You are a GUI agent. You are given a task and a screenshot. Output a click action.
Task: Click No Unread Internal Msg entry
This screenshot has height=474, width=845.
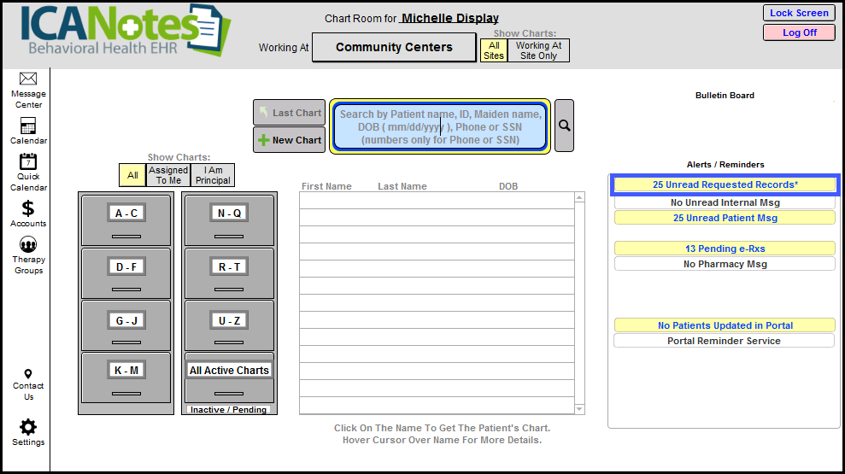[x=725, y=202]
